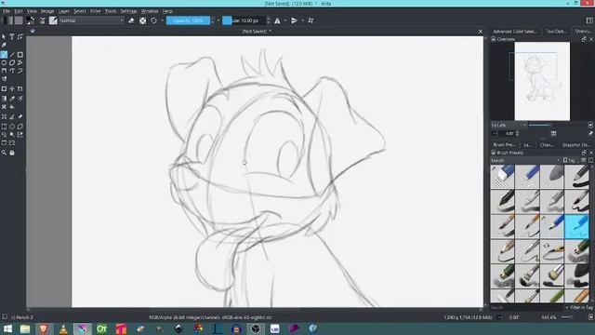Select the Line tool
This screenshot has width=595, height=335.
click(12, 55)
